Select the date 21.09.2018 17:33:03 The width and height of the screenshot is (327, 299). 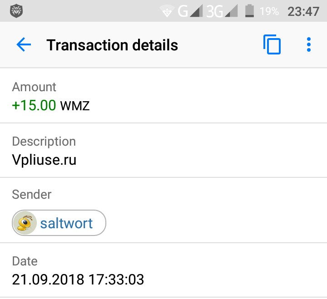[x=78, y=279]
